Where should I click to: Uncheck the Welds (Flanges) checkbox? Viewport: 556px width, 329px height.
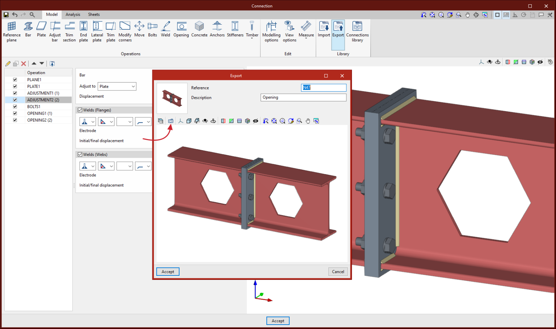80,110
